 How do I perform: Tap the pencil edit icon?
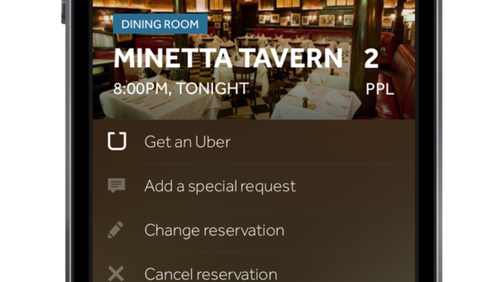click(x=116, y=229)
